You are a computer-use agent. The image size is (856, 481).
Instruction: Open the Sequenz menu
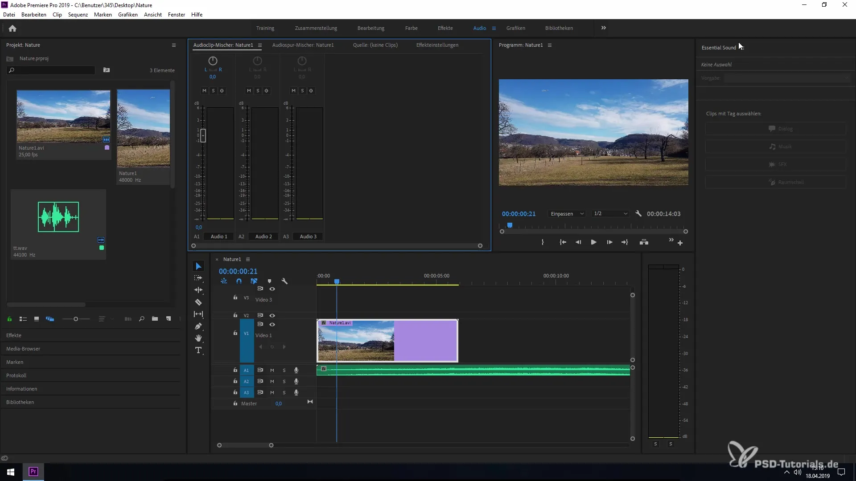78,15
